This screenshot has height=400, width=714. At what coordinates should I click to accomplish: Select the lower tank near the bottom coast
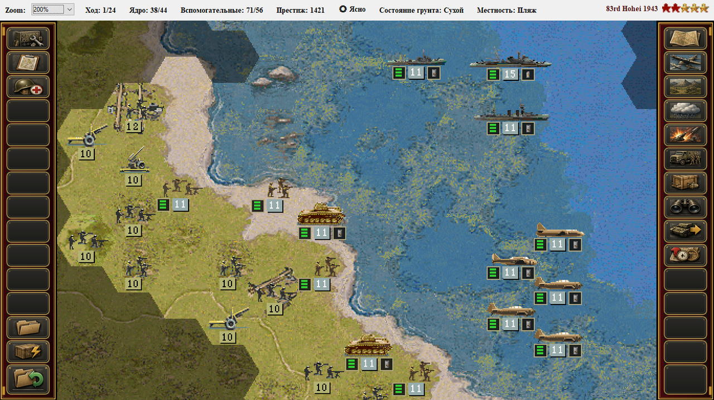click(369, 345)
